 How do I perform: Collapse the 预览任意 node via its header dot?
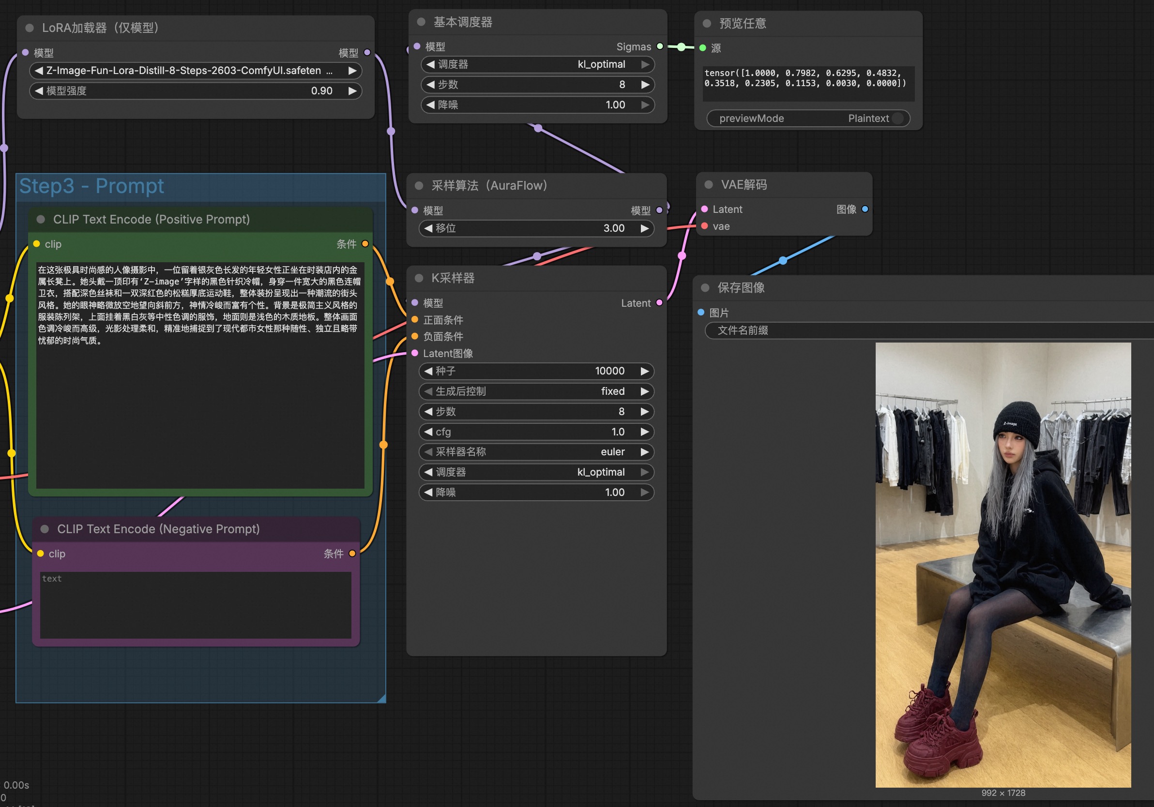(707, 23)
